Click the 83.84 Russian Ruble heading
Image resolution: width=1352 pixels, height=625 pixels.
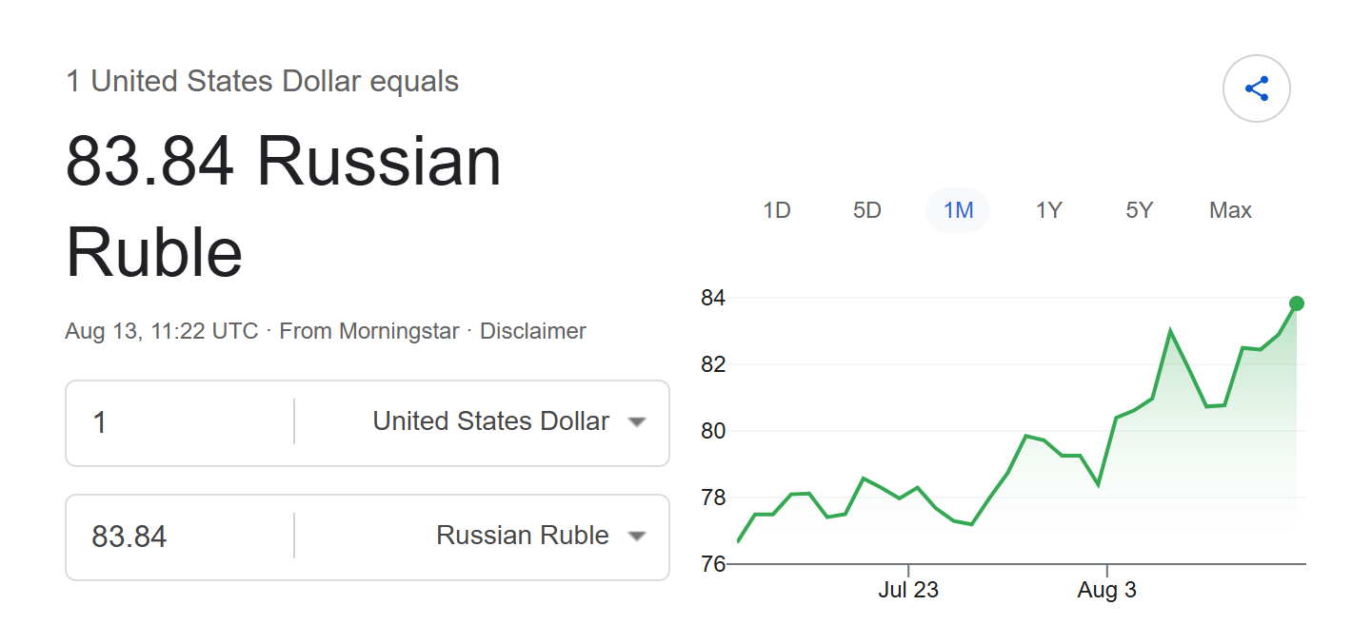click(x=284, y=206)
